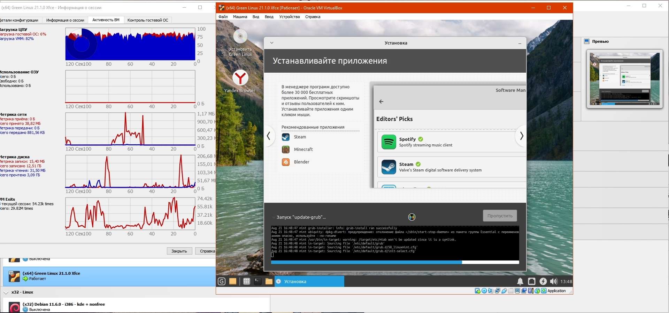Open the Машина menu
The image size is (669, 313).
point(240,17)
